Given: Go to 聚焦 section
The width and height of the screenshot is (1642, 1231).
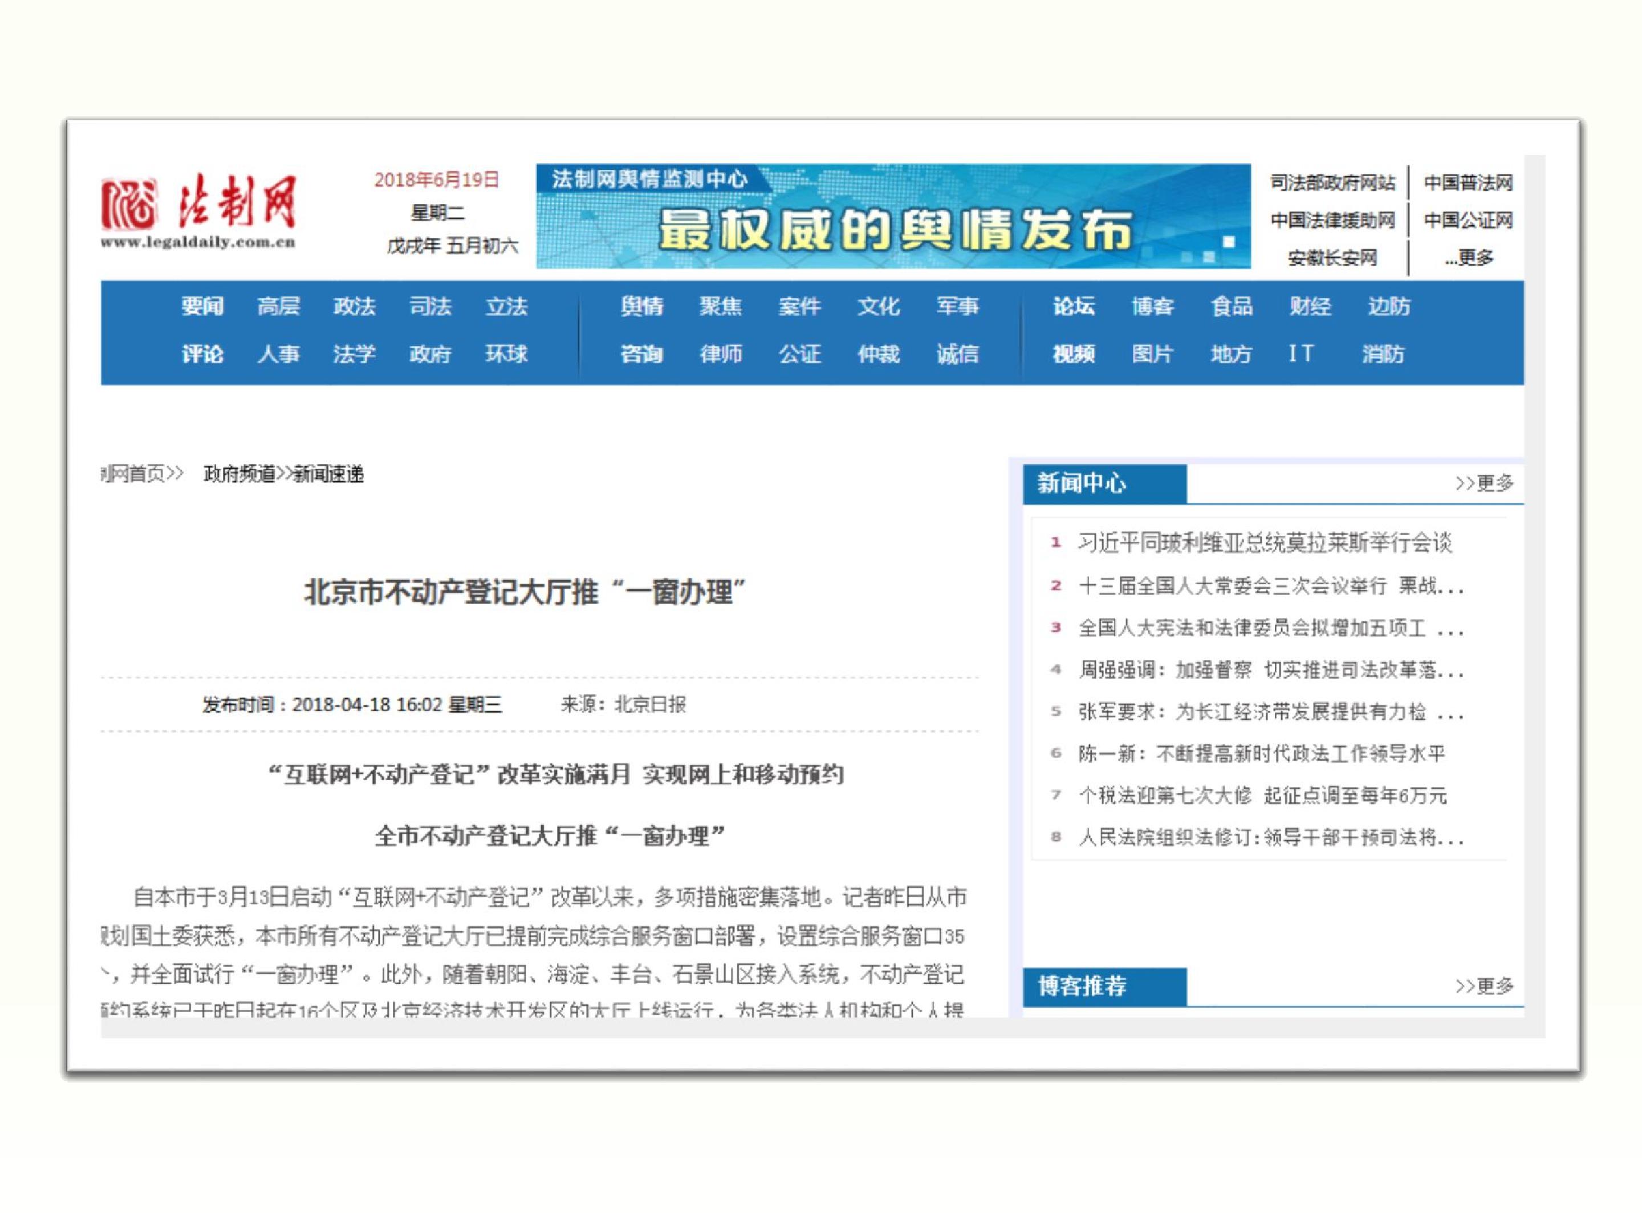Looking at the screenshot, I should 721,305.
